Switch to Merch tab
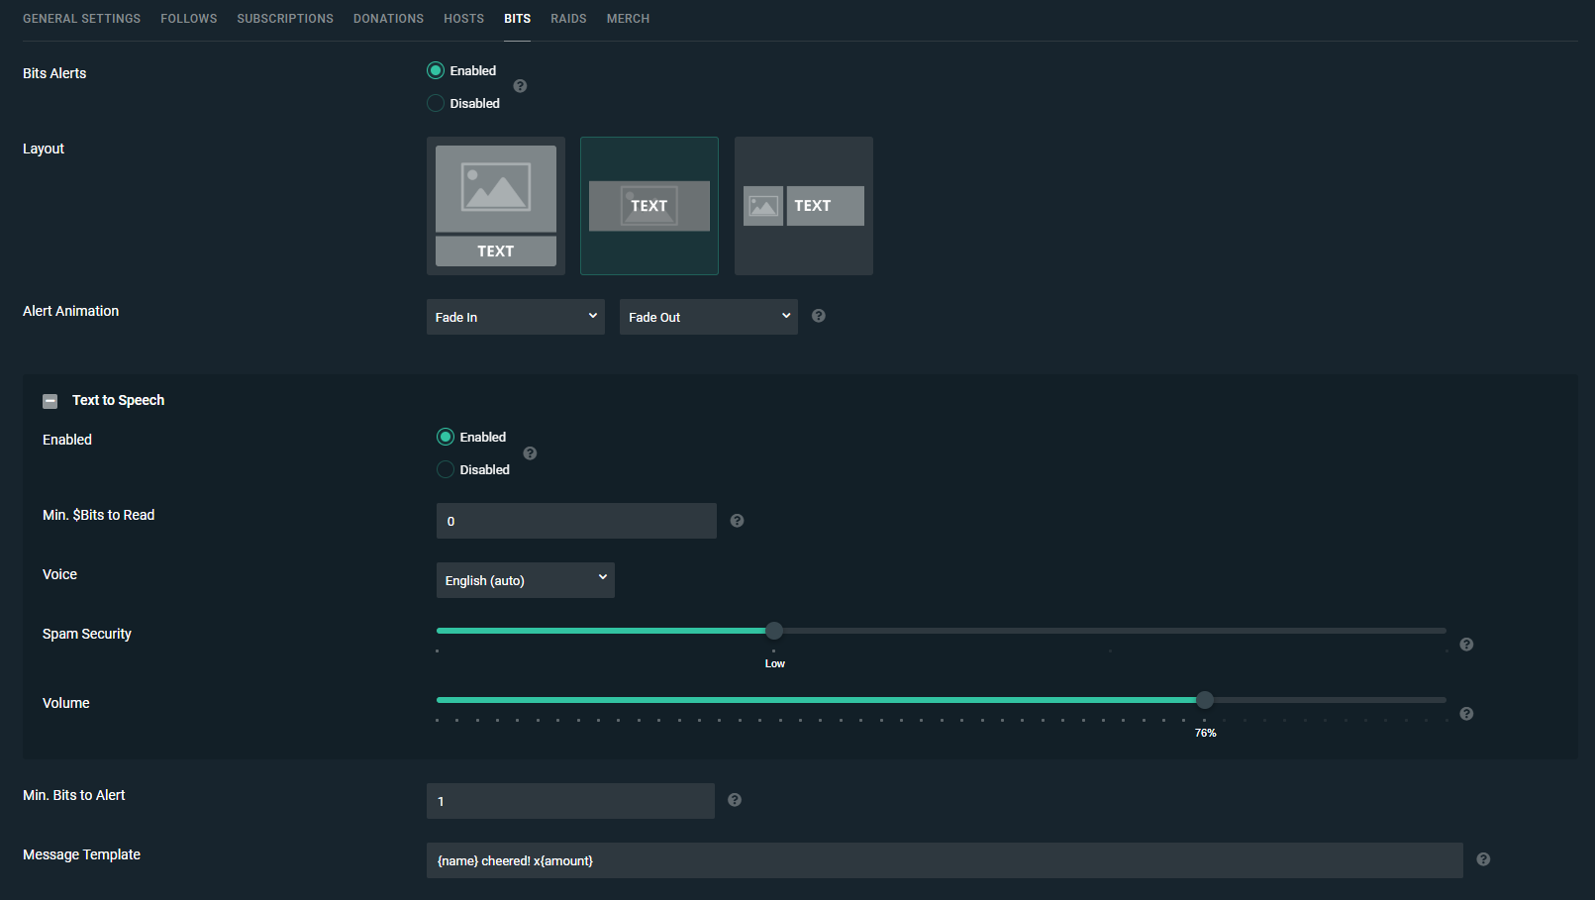 click(x=628, y=19)
